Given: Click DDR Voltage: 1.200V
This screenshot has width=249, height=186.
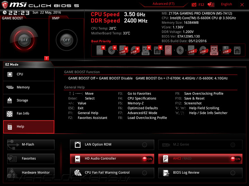Looking at the screenshot, I should click(x=177, y=32).
